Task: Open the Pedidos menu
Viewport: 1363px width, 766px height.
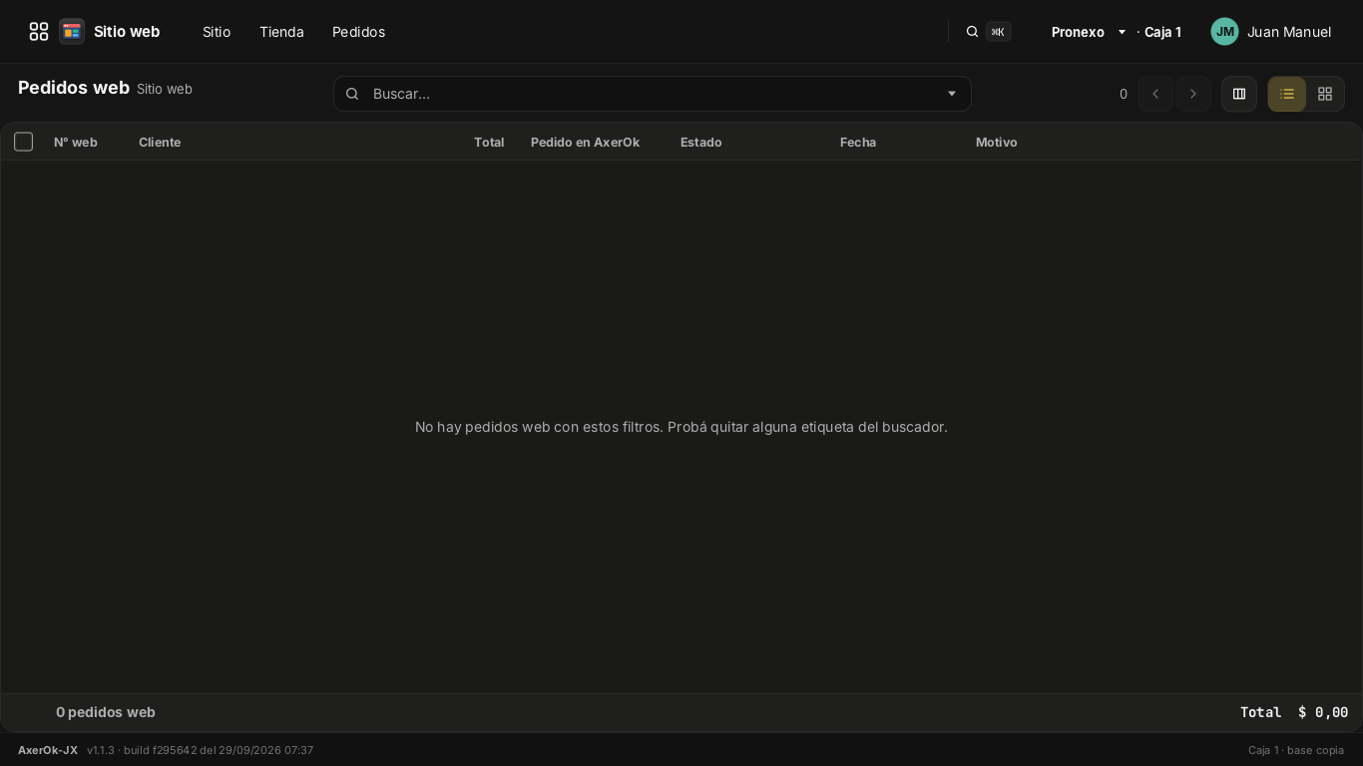Action: 358,32
